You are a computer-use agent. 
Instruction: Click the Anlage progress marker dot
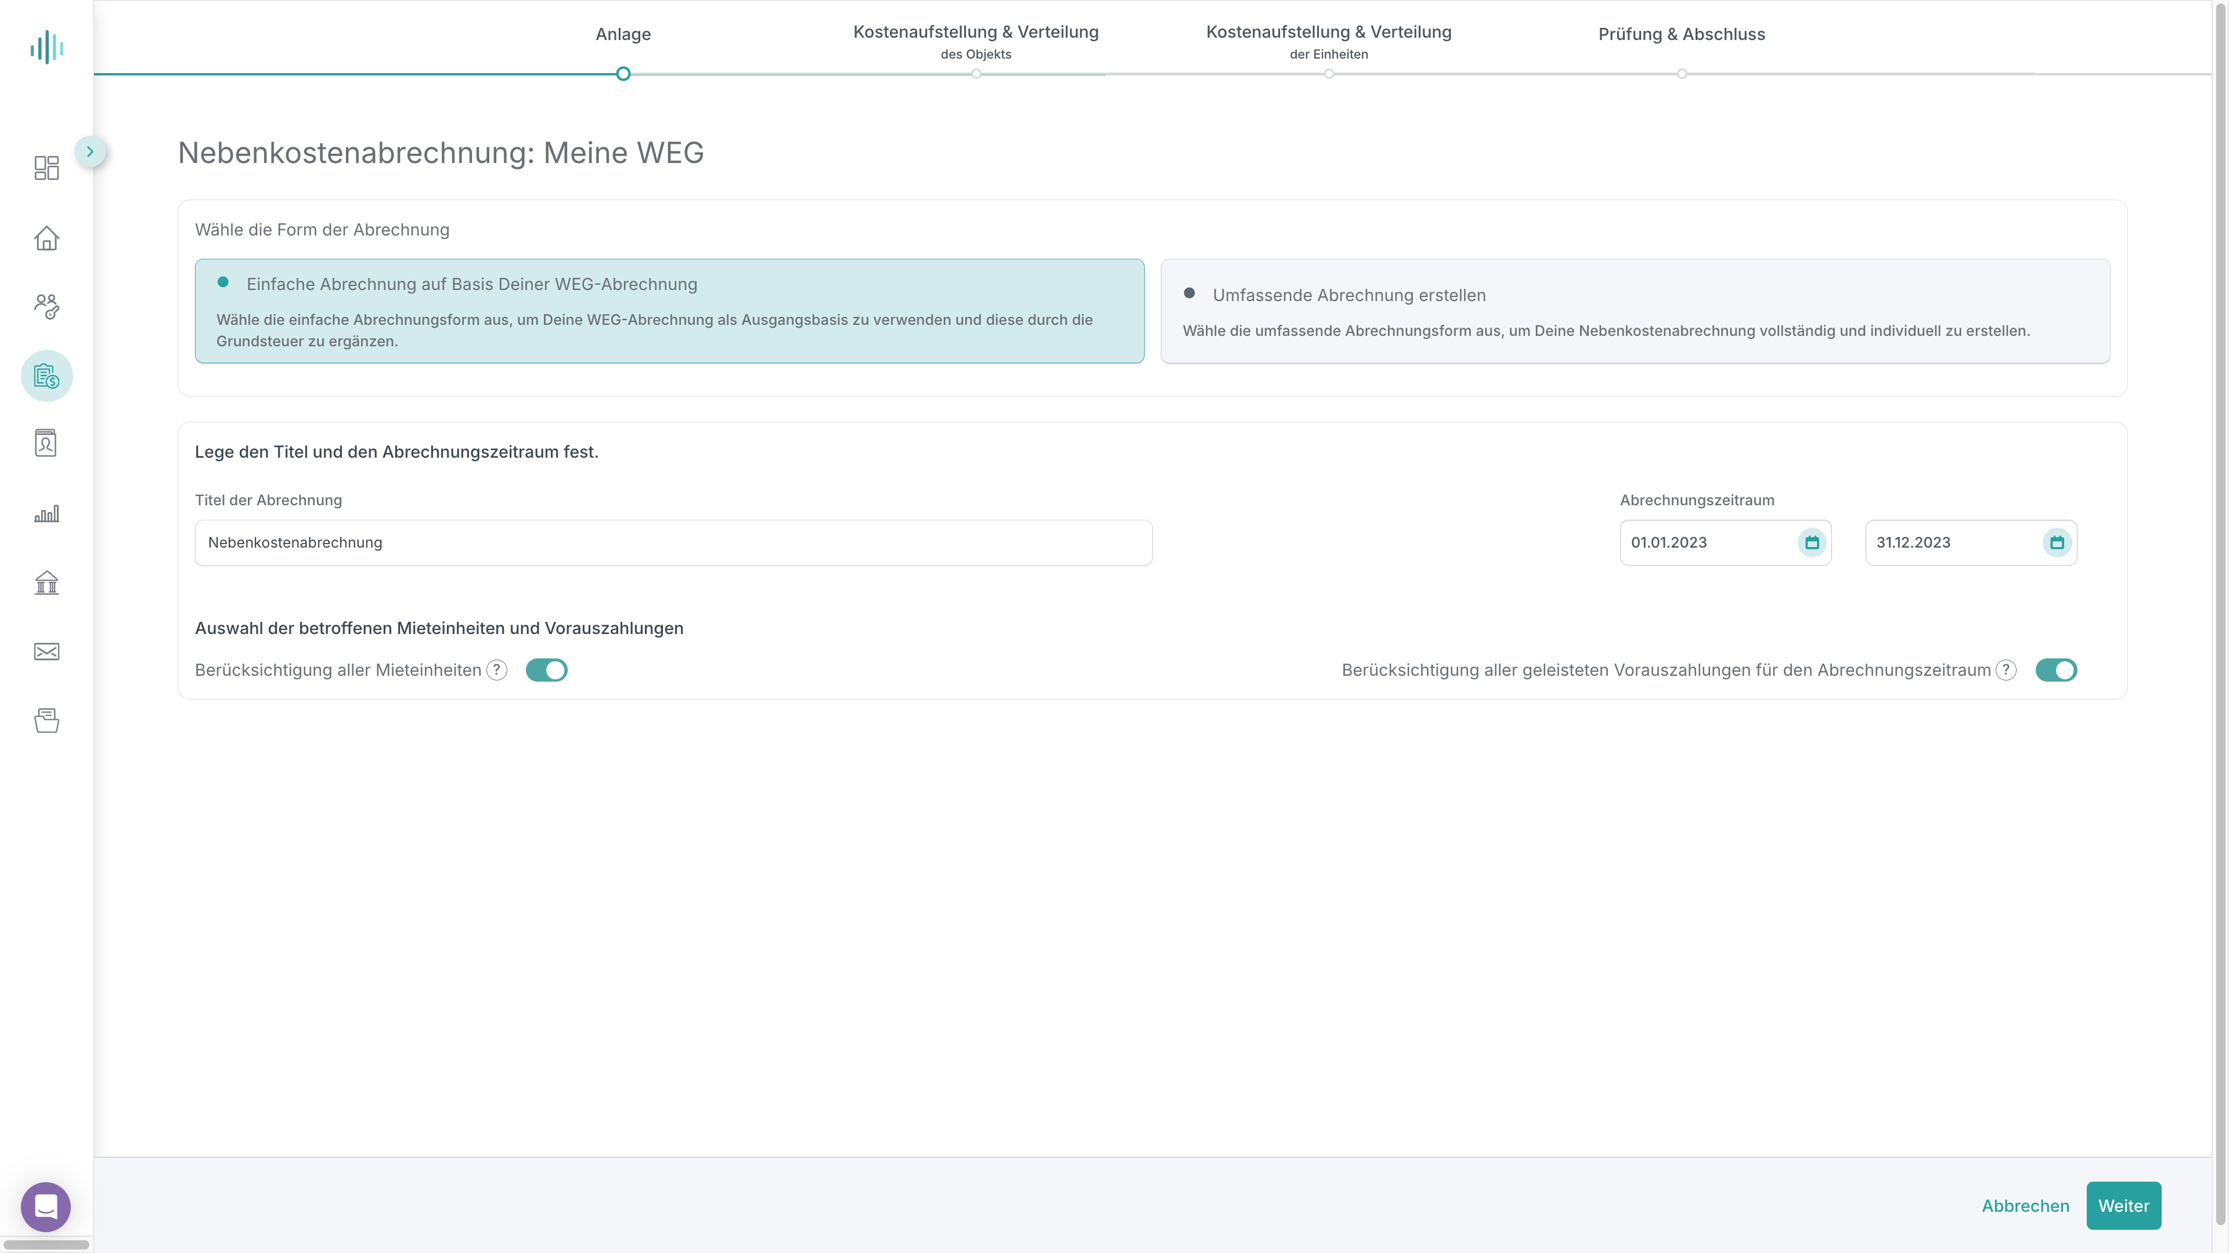tap(623, 74)
